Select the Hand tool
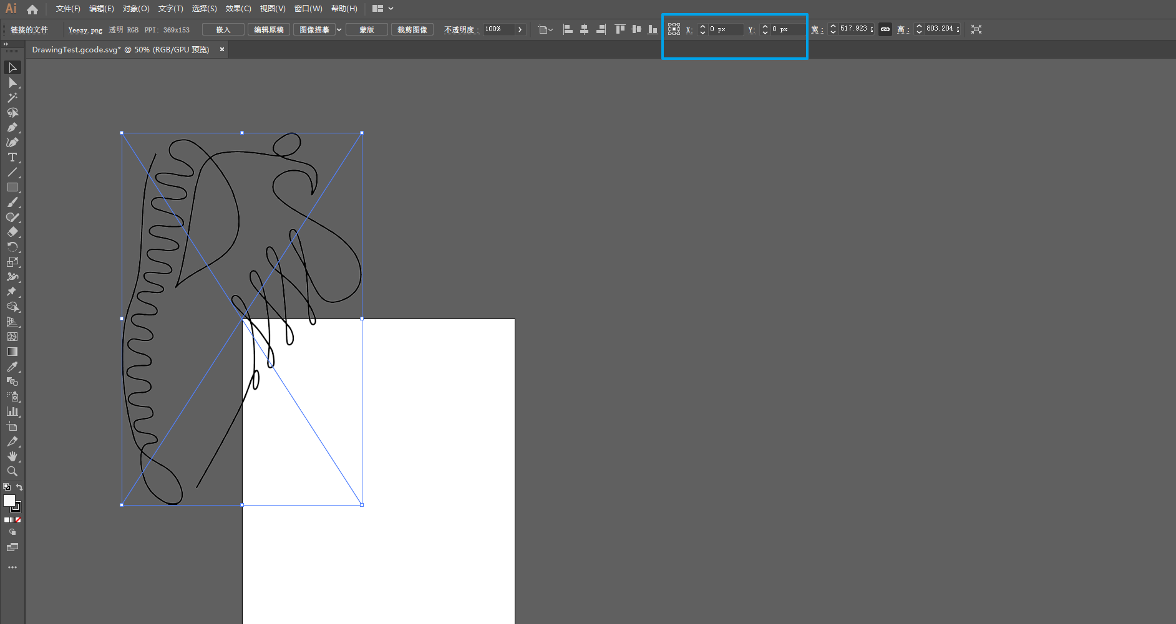The height and width of the screenshot is (624, 1176). pyautogui.click(x=12, y=456)
